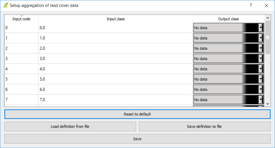Sort table by Input code column header
The height and width of the screenshot is (148, 275).
(21, 19)
